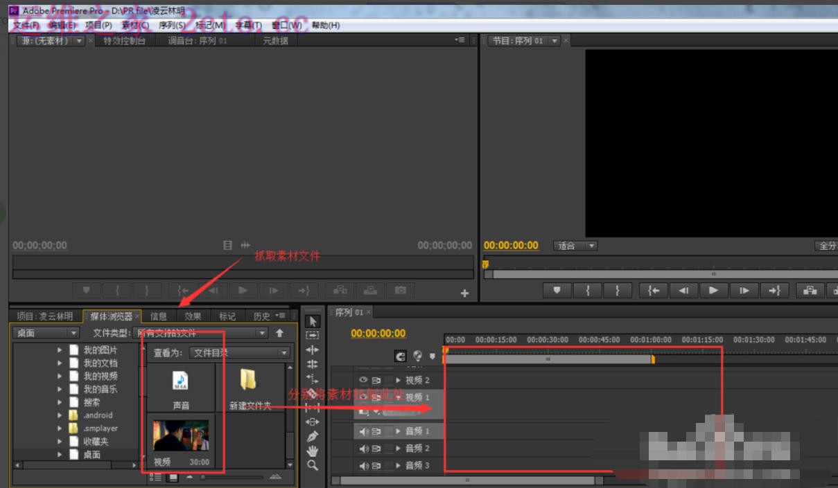Click the Insert button in Source monitor
The height and width of the screenshot is (488, 838).
[340, 291]
